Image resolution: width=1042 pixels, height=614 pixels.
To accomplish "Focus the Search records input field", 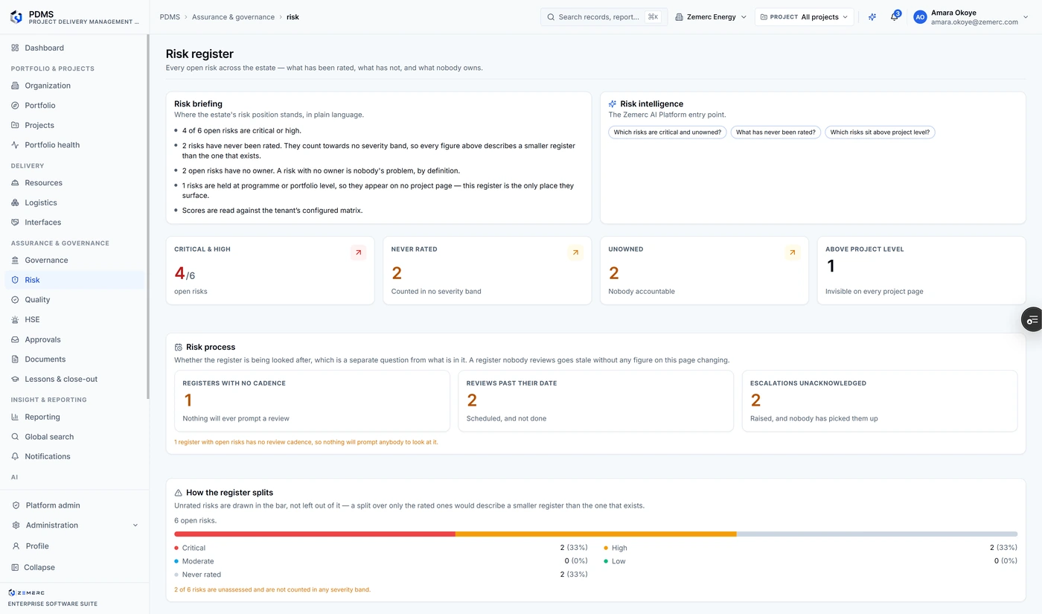I will point(602,16).
